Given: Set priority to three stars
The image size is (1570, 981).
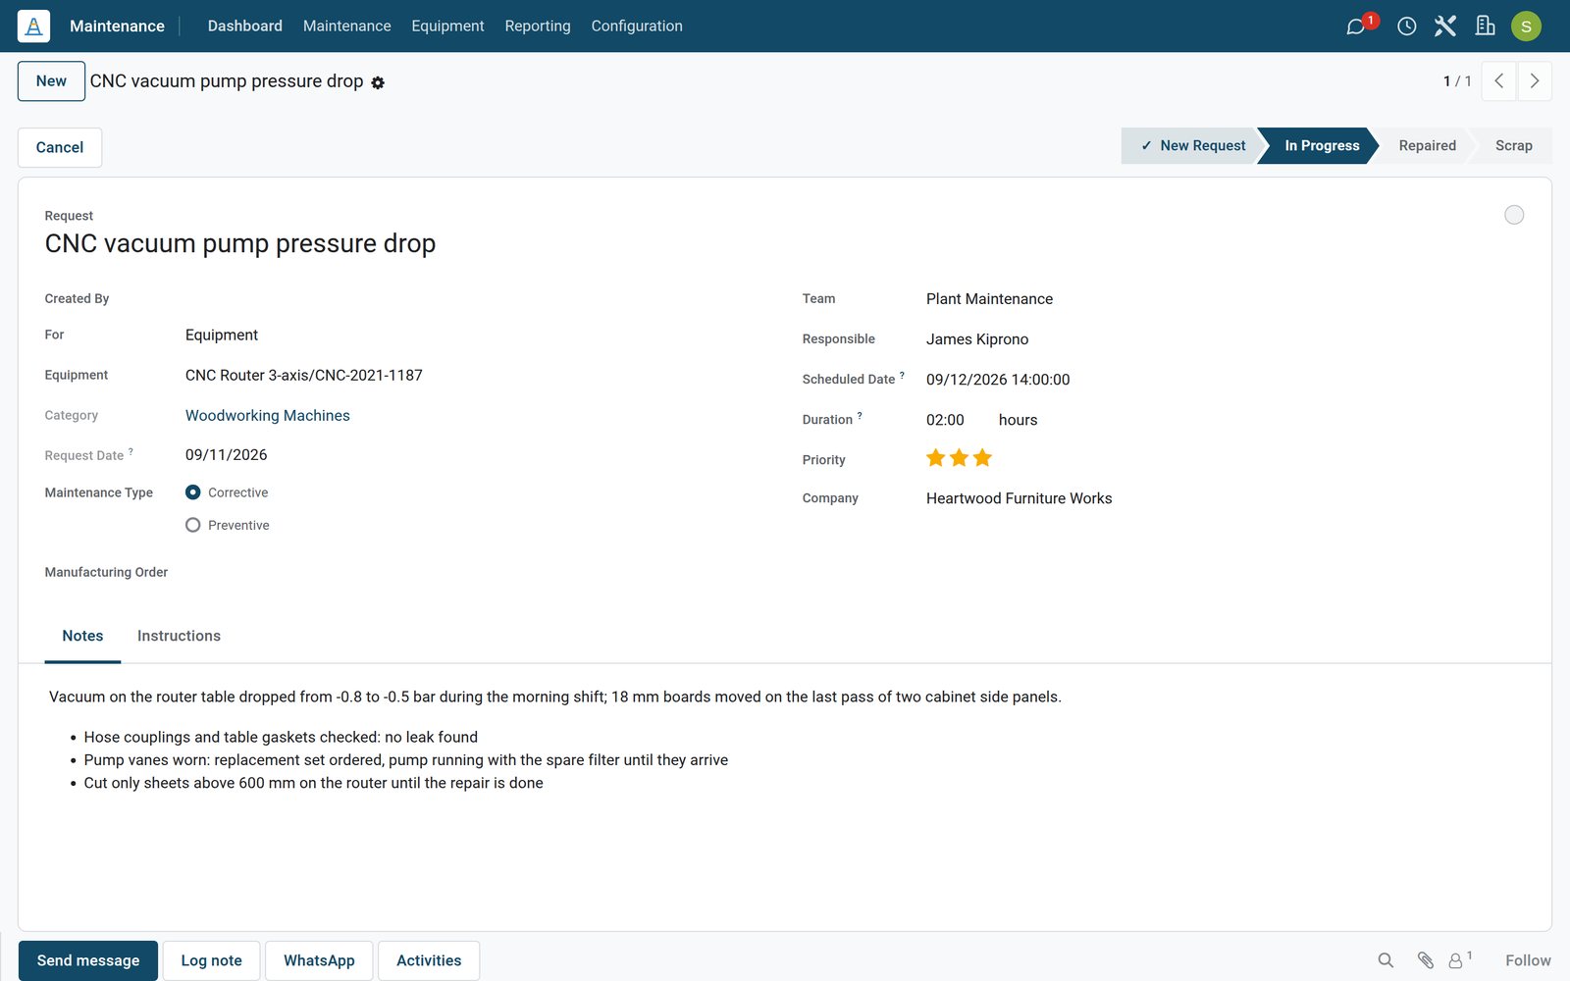Looking at the screenshot, I should 982,458.
